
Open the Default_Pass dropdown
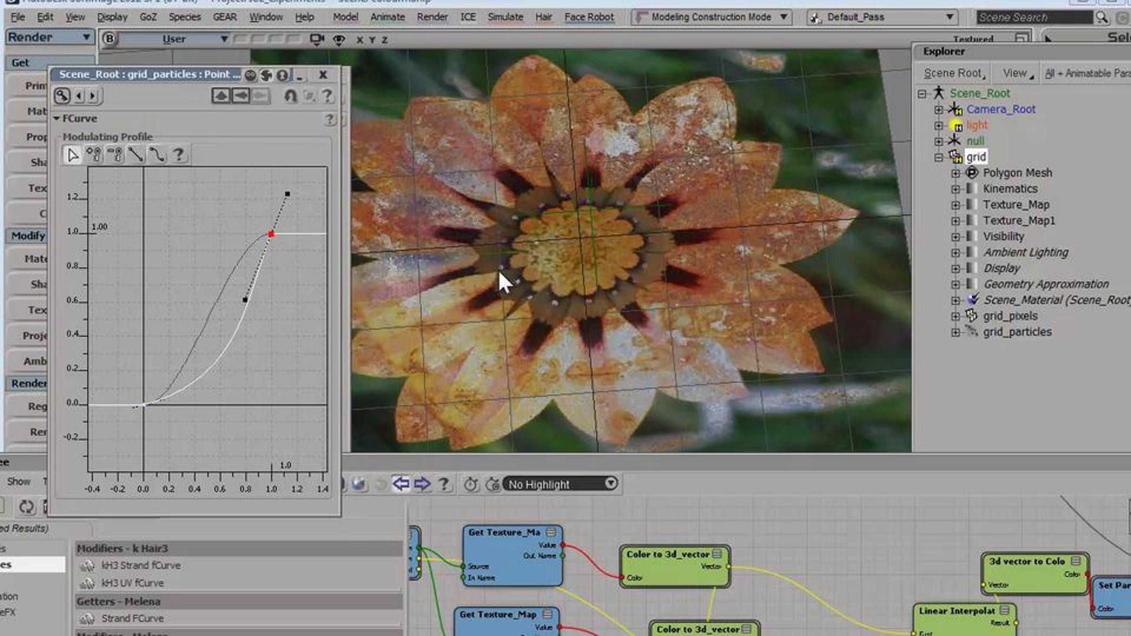[881, 17]
